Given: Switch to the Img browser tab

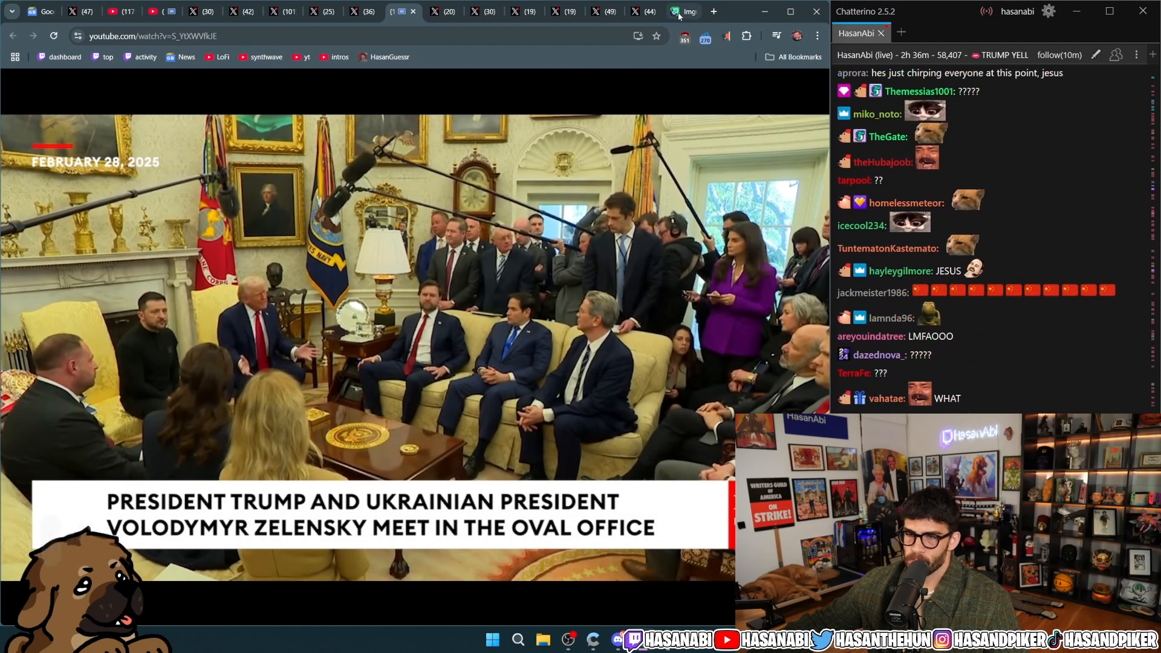Looking at the screenshot, I should [x=685, y=11].
